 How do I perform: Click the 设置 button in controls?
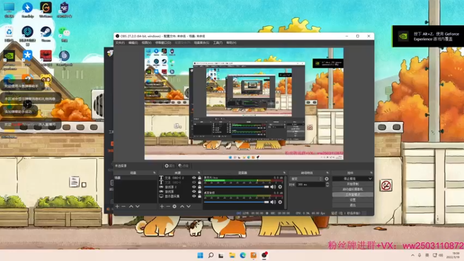point(353,200)
